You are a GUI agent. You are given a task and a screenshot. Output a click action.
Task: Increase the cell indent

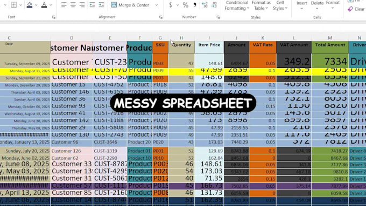[101, 5]
